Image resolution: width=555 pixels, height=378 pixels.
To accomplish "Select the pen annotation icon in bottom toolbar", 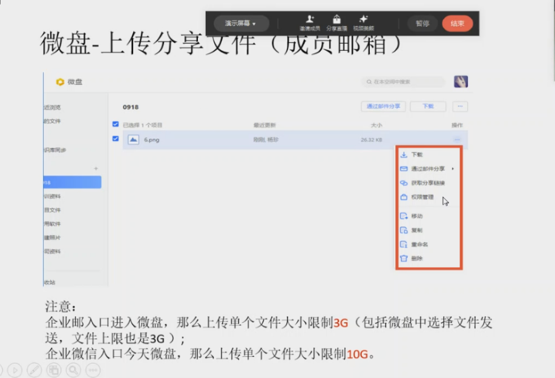I will [34, 370].
